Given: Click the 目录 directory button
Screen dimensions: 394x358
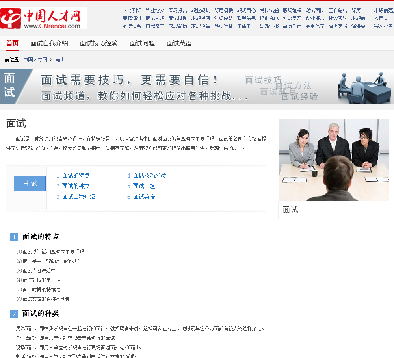Looking at the screenshot, I should coord(30,183).
